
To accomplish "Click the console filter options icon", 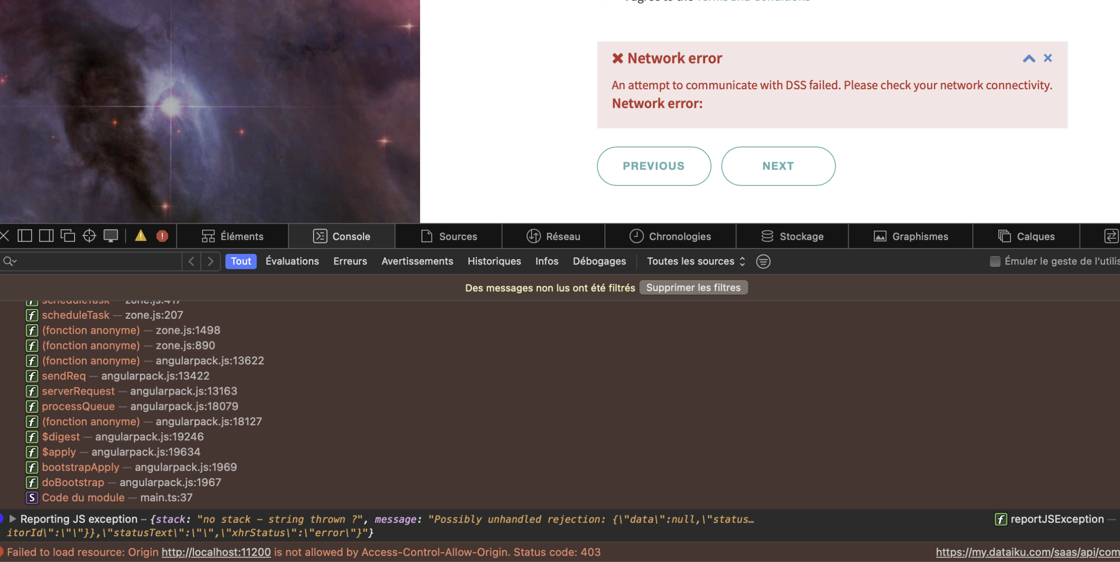I will [763, 261].
